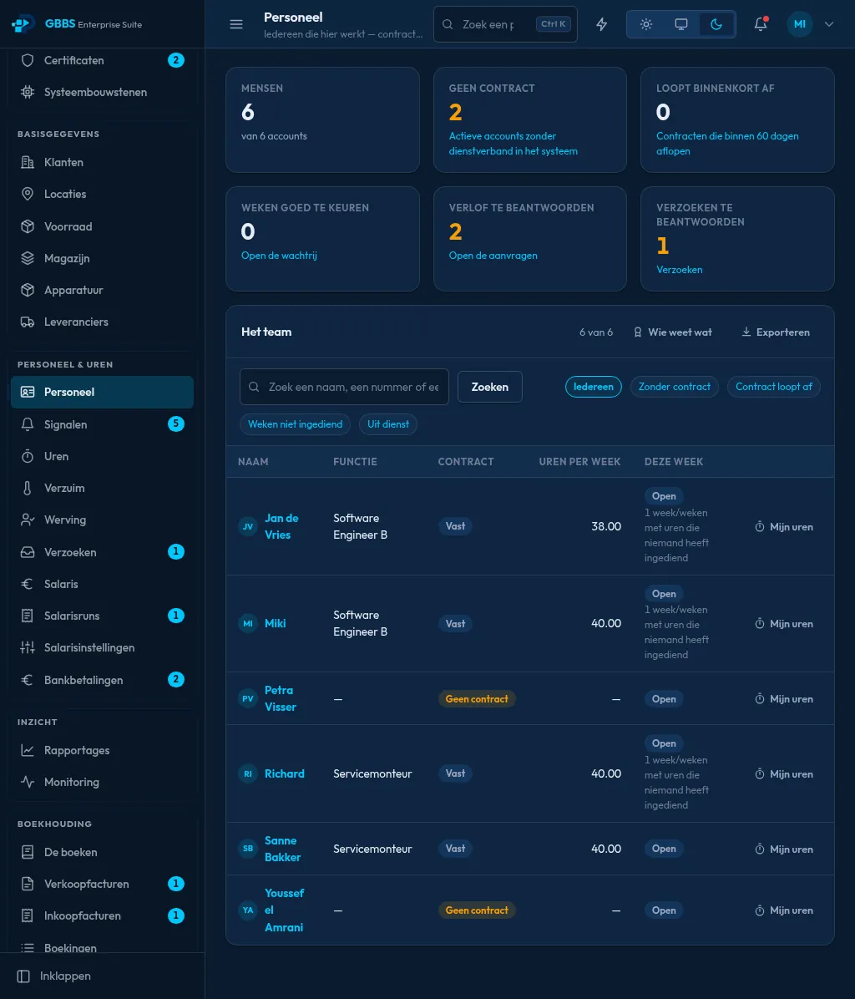The image size is (855, 999).
Task: Click the 'Geen contract' badge for Youssef
Action: pos(477,910)
